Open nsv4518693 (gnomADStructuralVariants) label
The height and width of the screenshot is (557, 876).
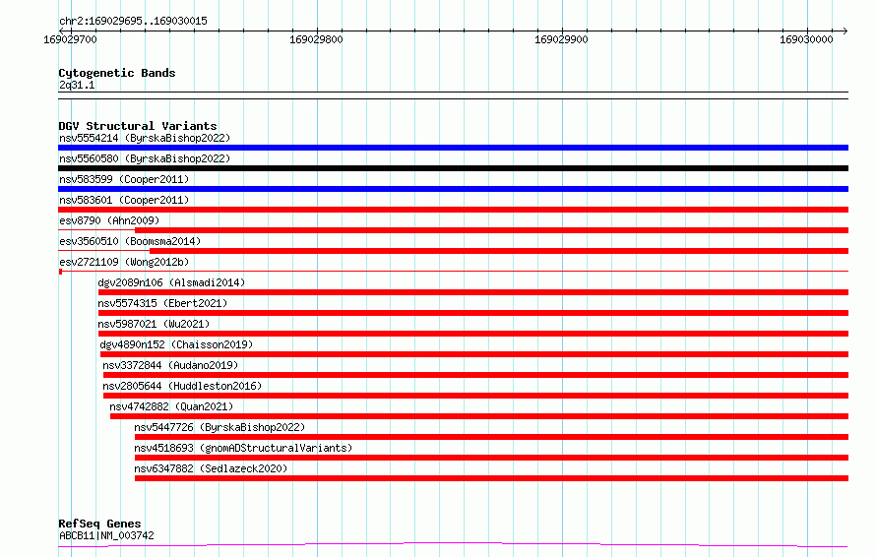click(243, 448)
